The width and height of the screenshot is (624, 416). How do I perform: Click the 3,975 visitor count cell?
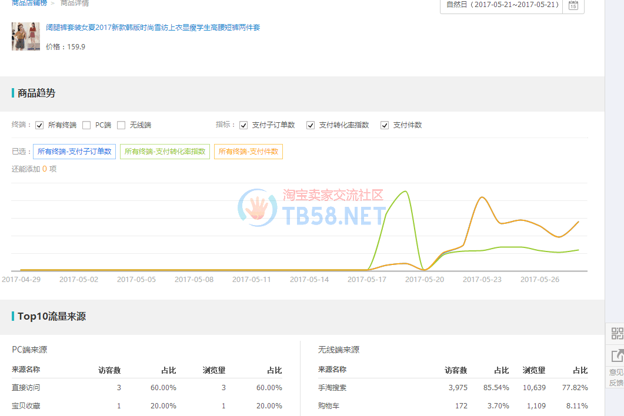[x=458, y=387]
